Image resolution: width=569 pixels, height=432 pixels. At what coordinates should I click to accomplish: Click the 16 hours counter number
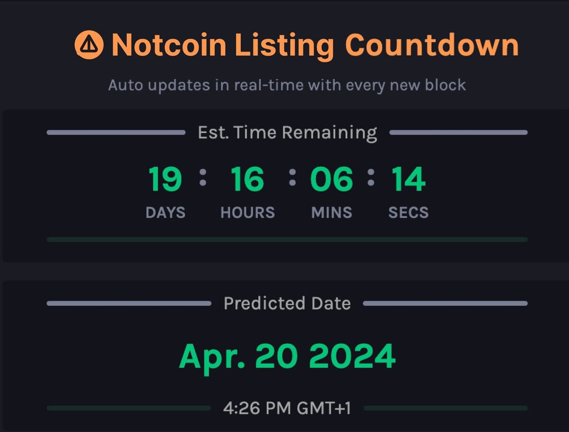(247, 180)
